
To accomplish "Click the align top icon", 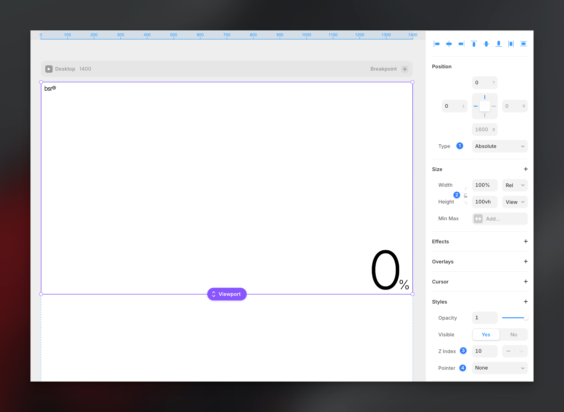I will point(474,44).
